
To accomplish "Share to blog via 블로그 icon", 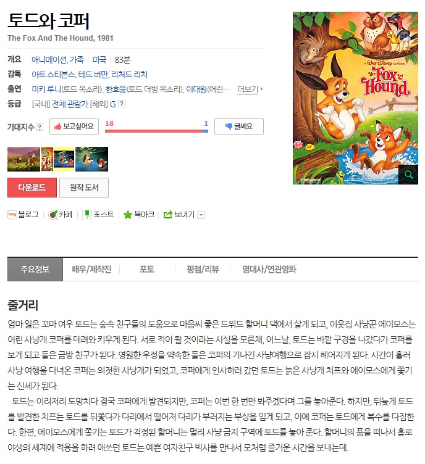I will pyautogui.click(x=12, y=215).
